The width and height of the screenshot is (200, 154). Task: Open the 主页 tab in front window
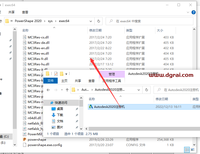(64, 81)
